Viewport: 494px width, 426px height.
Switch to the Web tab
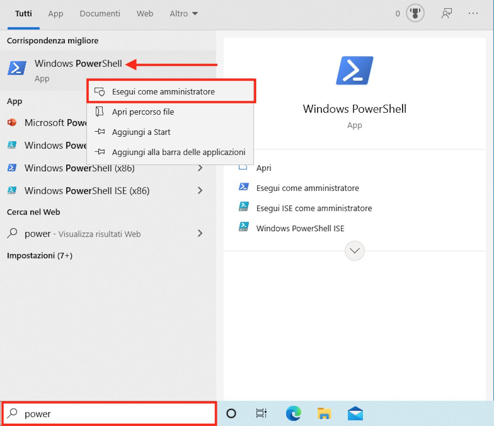pyautogui.click(x=145, y=14)
